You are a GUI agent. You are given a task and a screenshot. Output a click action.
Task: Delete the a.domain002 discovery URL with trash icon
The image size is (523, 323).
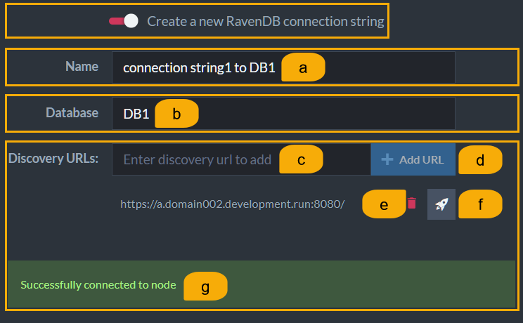pos(412,203)
